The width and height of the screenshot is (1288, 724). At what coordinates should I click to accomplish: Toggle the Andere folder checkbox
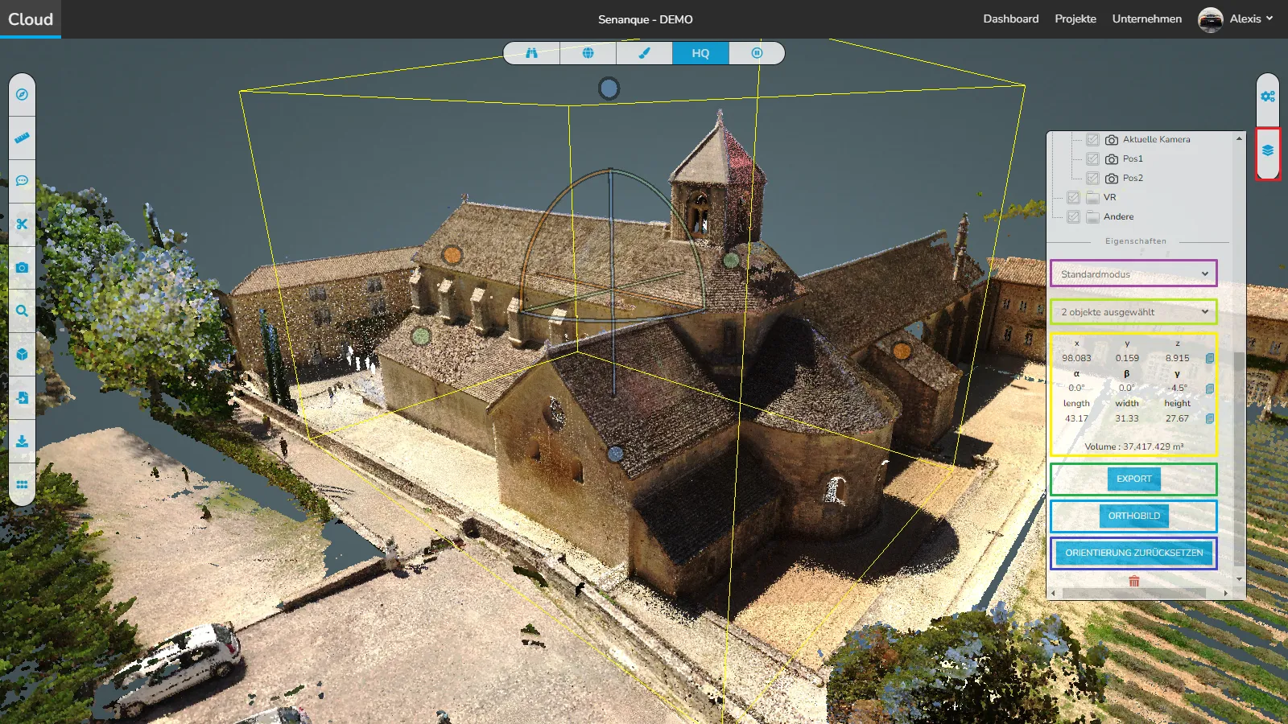pyautogui.click(x=1073, y=217)
